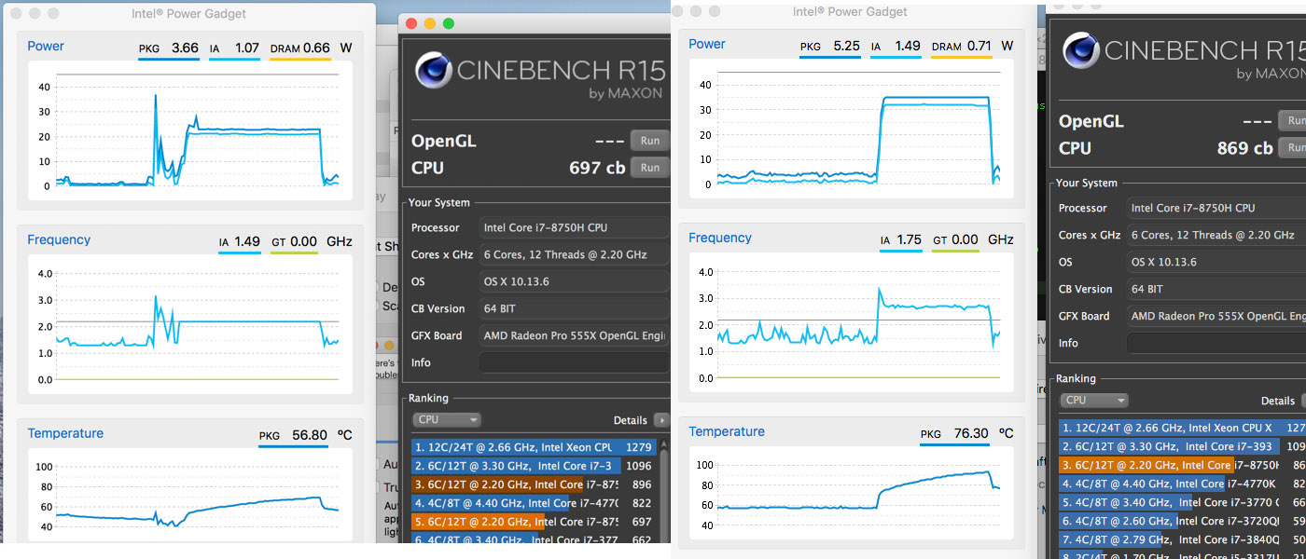Click Frequency heading in right Power Gadget
This screenshot has width=1306, height=559.
point(720,238)
